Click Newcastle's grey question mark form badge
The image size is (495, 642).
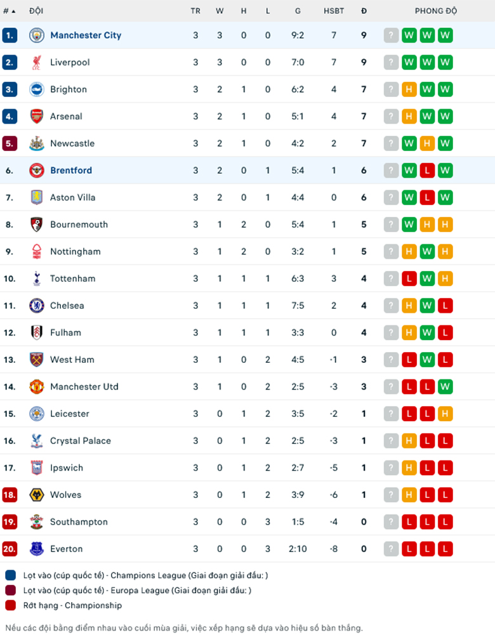(391, 143)
